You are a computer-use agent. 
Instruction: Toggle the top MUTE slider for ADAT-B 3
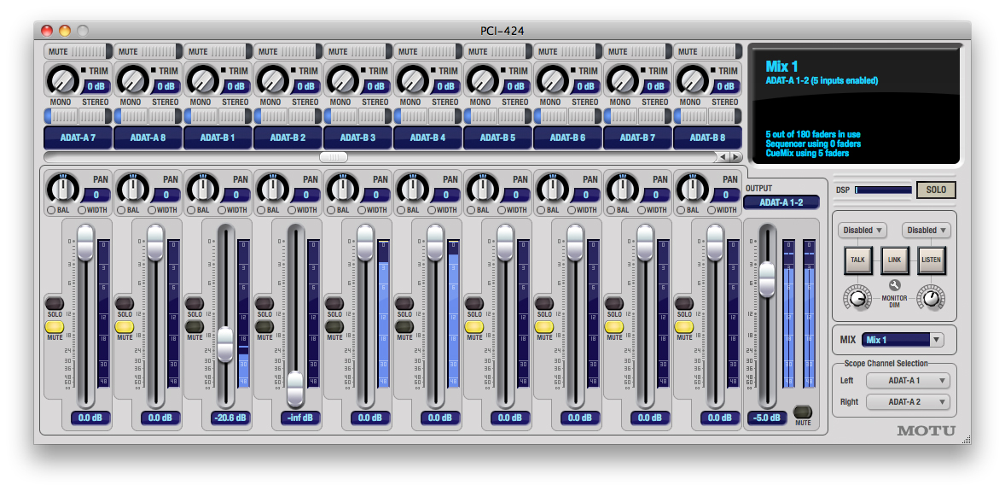pyautogui.click(x=357, y=51)
